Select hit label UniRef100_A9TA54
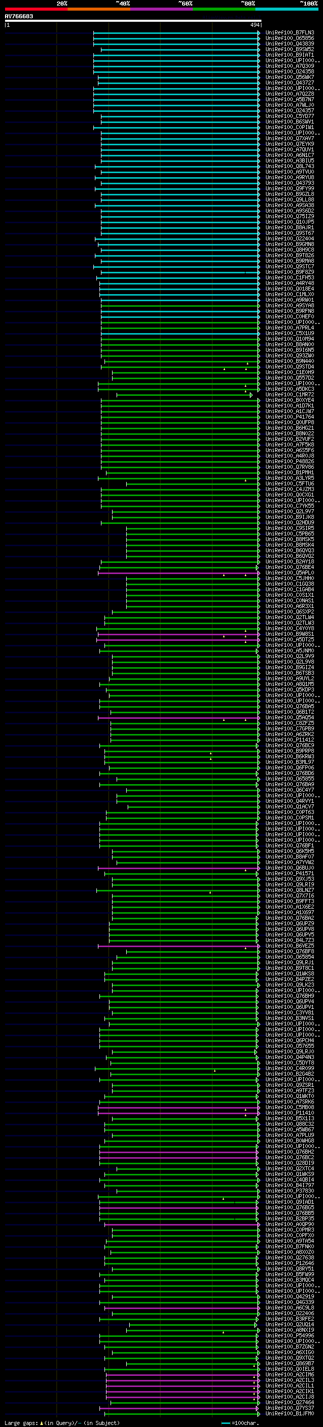 pos(289,1241)
